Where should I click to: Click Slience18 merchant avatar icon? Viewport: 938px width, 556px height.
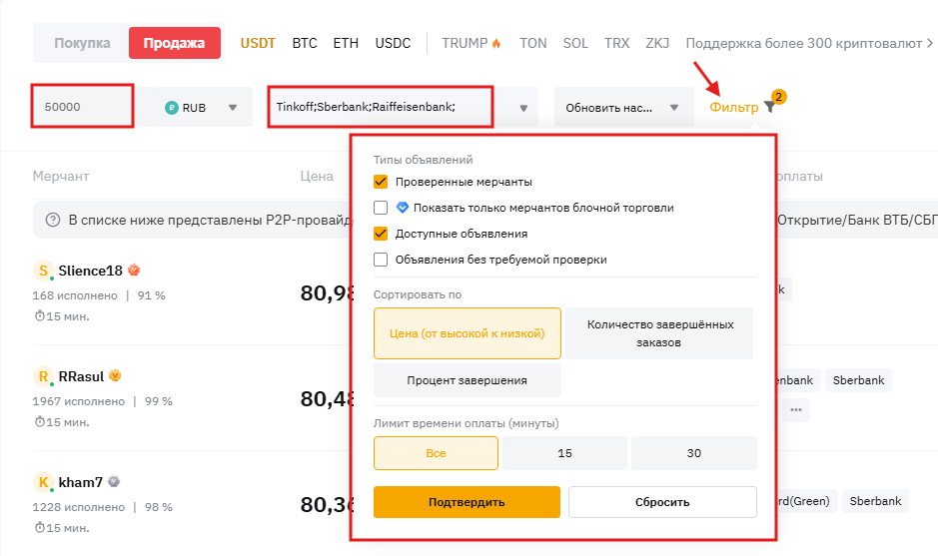(43, 271)
